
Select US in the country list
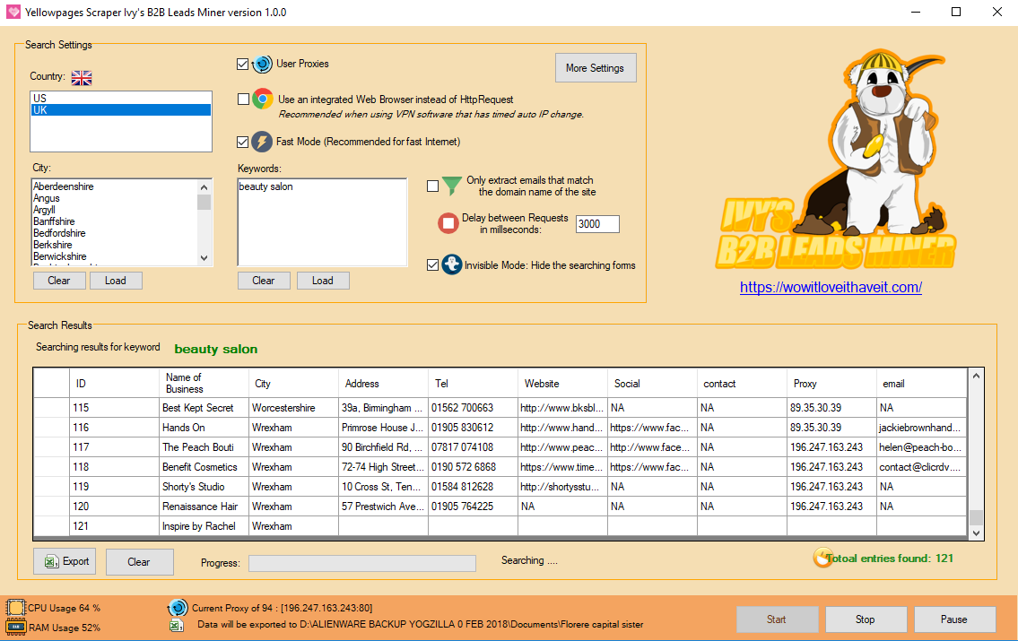click(x=121, y=98)
